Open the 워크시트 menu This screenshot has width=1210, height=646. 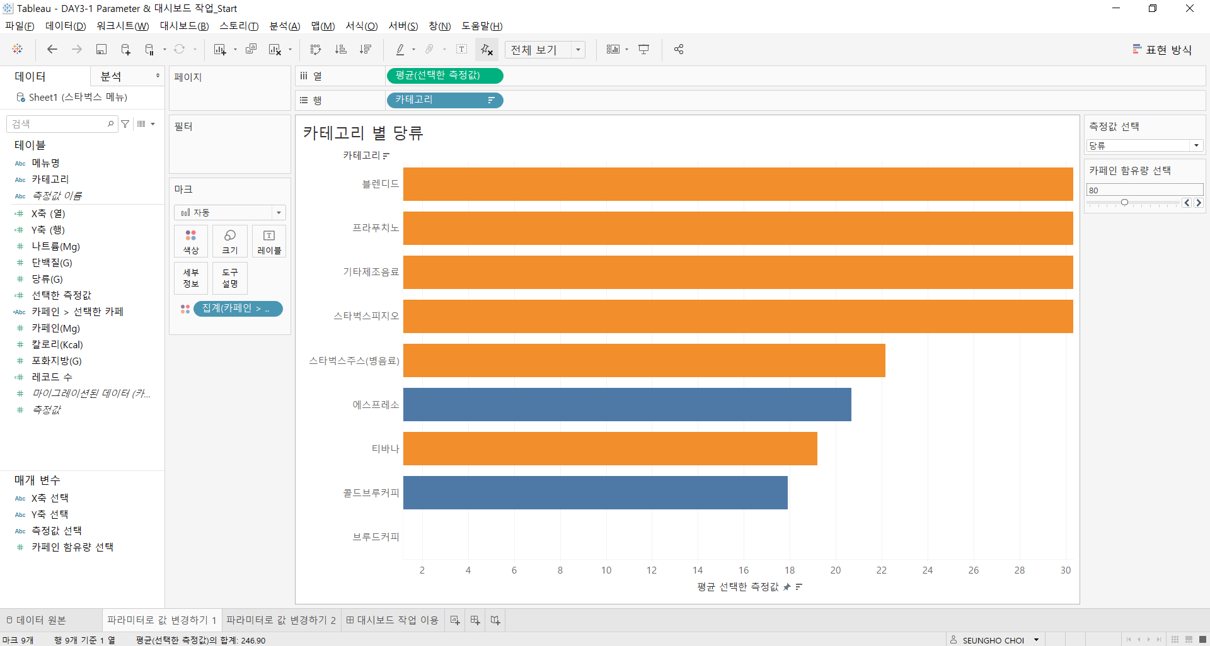pos(123,26)
